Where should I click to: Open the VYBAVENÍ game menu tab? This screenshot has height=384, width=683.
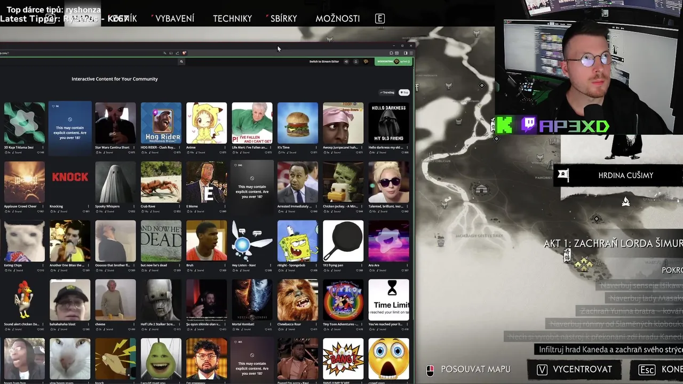point(174,18)
